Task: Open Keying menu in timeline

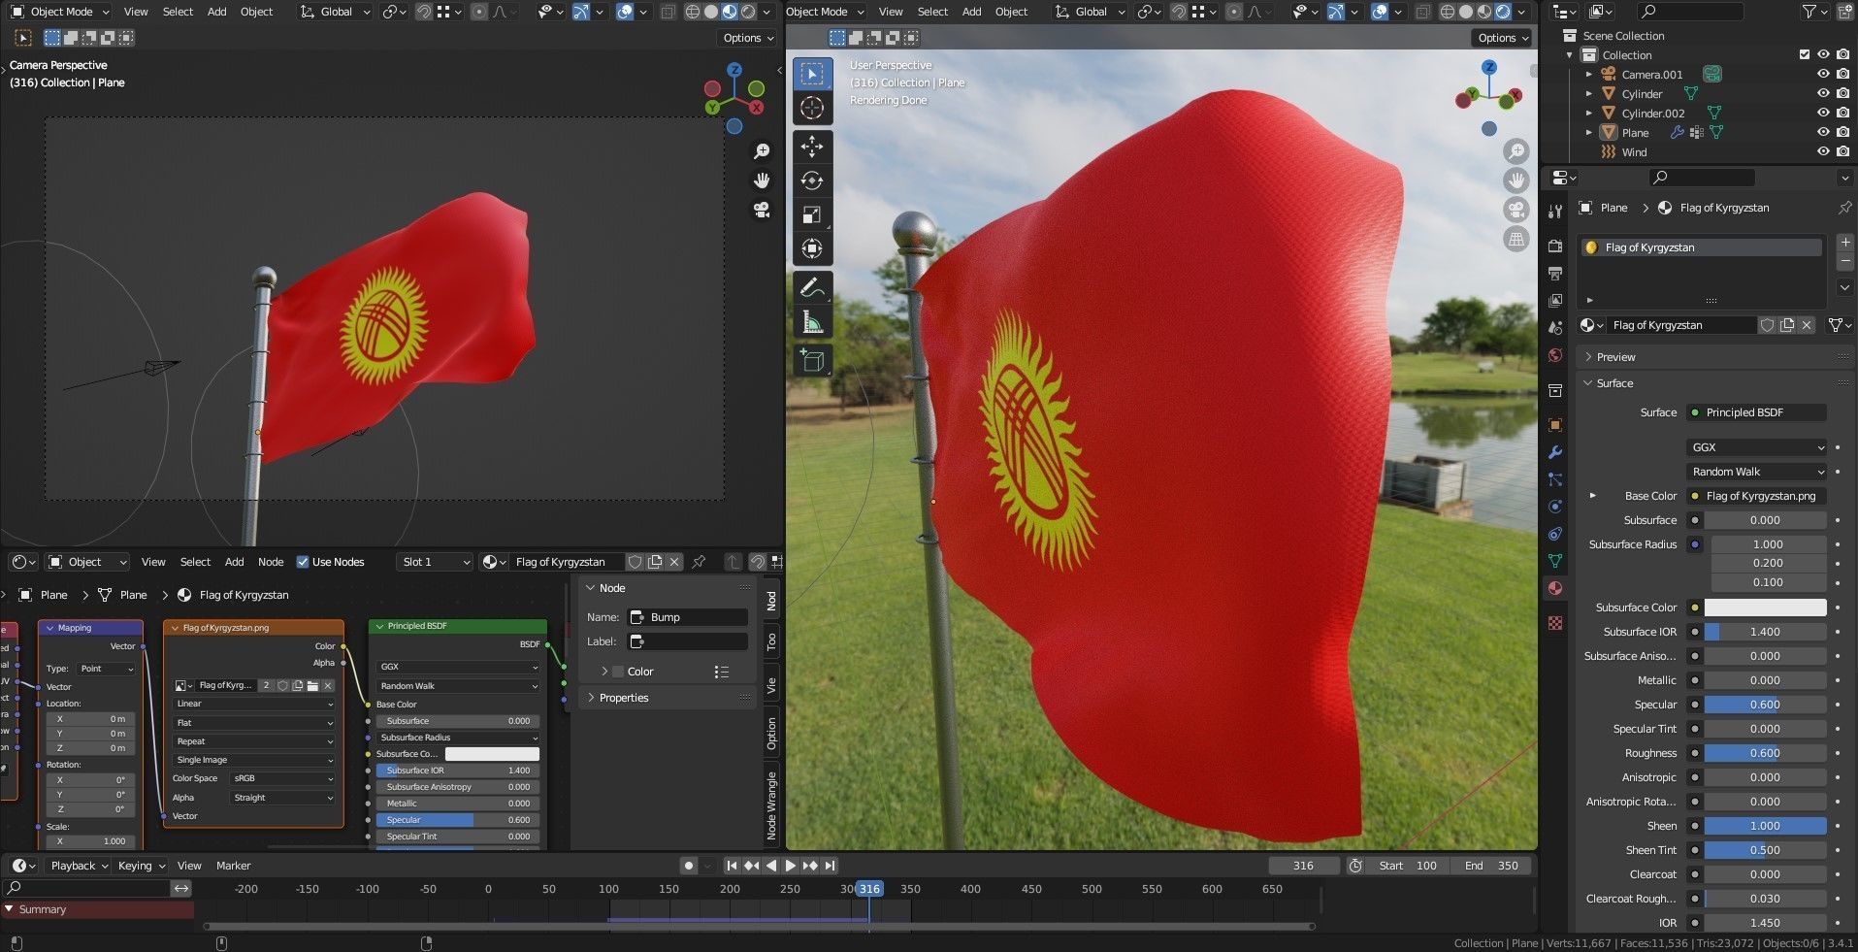Action: coord(142,866)
